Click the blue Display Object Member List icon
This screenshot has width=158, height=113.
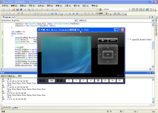(x=34, y=13)
